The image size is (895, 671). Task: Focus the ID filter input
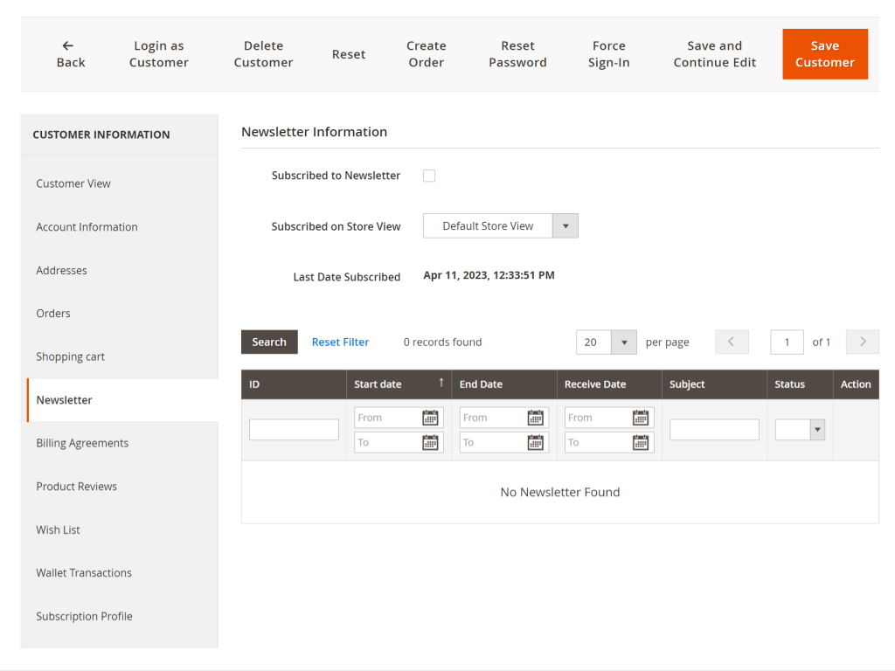[294, 430]
